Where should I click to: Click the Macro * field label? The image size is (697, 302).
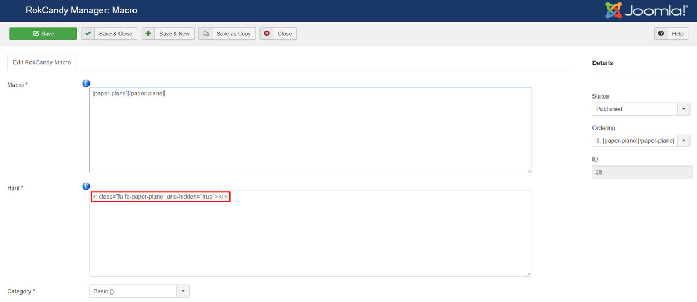(17, 85)
